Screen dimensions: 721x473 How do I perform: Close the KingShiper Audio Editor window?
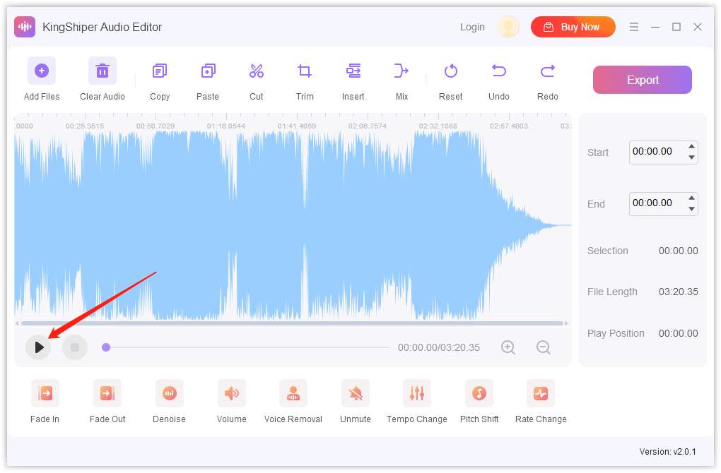click(x=698, y=27)
